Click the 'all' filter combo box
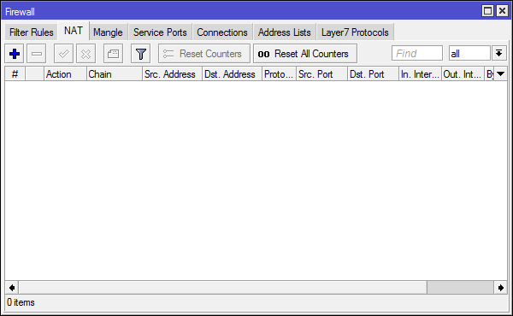Screen dimensions: 513x316 click(469, 53)
